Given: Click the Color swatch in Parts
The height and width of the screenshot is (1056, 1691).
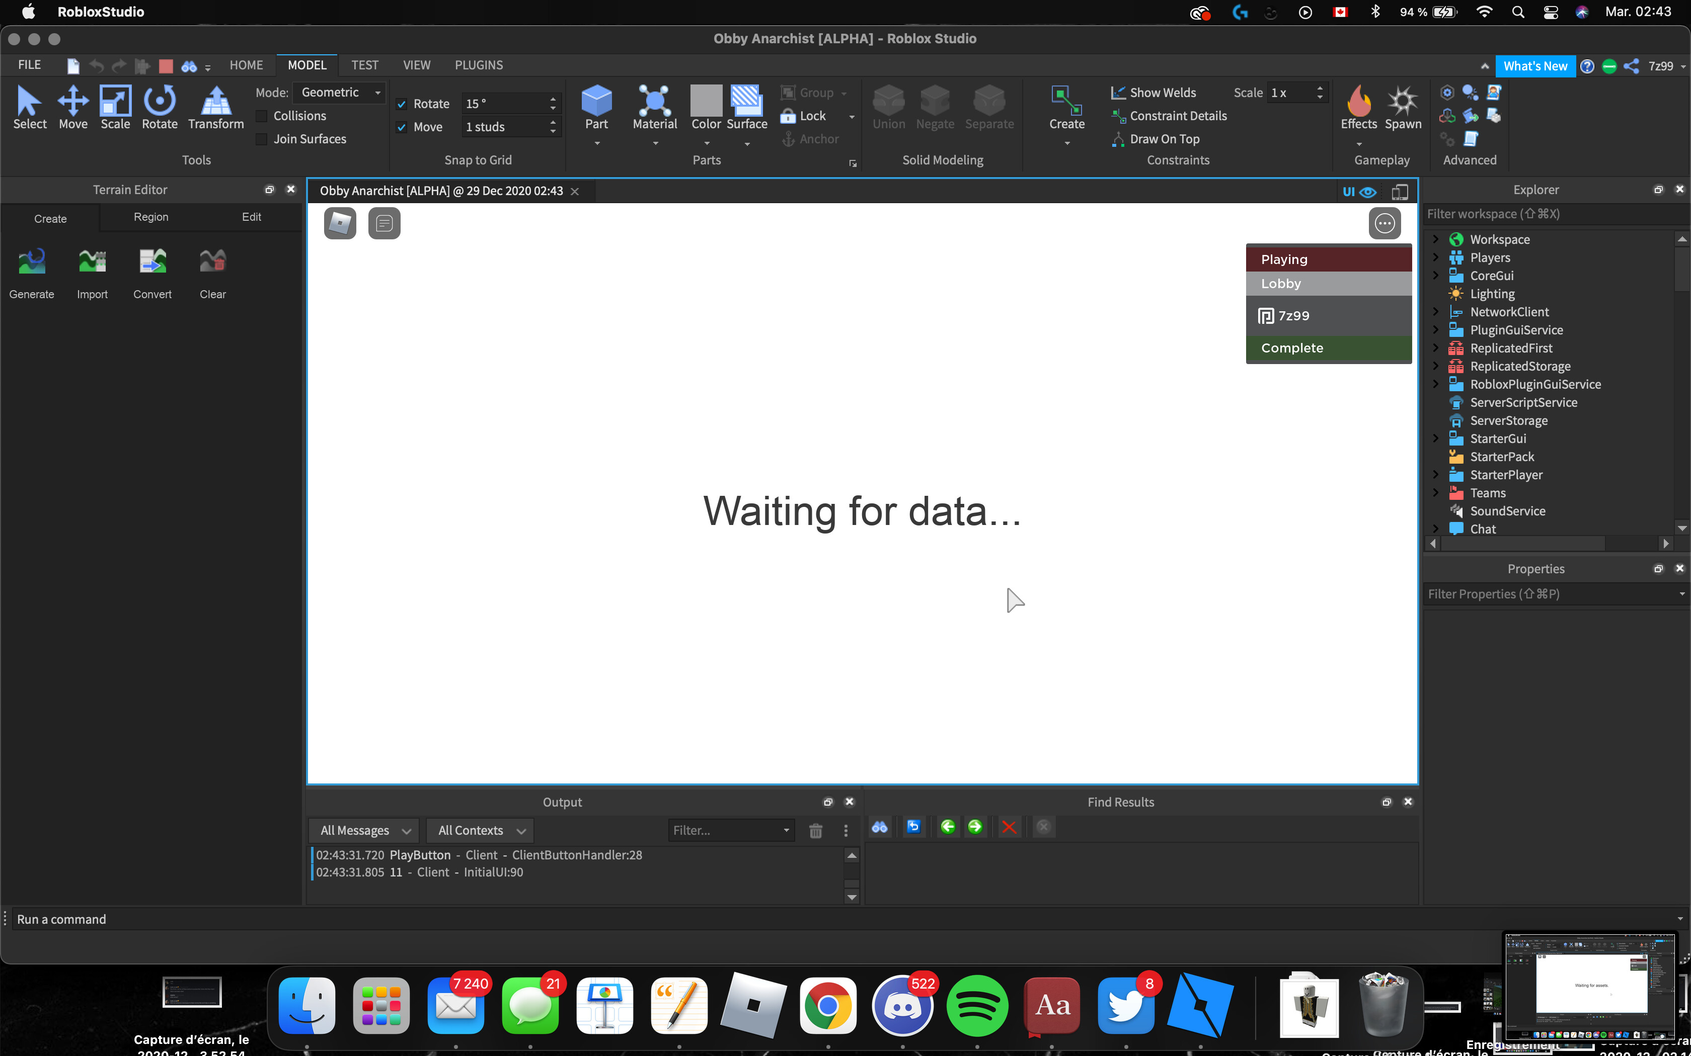Looking at the screenshot, I should (x=706, y=101).
